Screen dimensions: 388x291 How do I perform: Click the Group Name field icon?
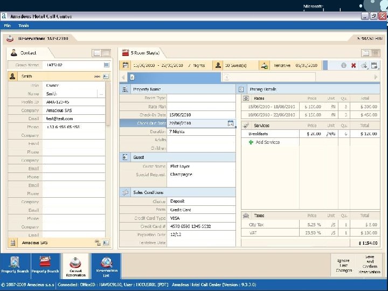pyautogui.click(x=106, y=65)
